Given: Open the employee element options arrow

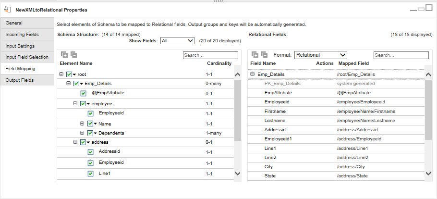Looking at the screenshot, I should click(x=88, y=104).
